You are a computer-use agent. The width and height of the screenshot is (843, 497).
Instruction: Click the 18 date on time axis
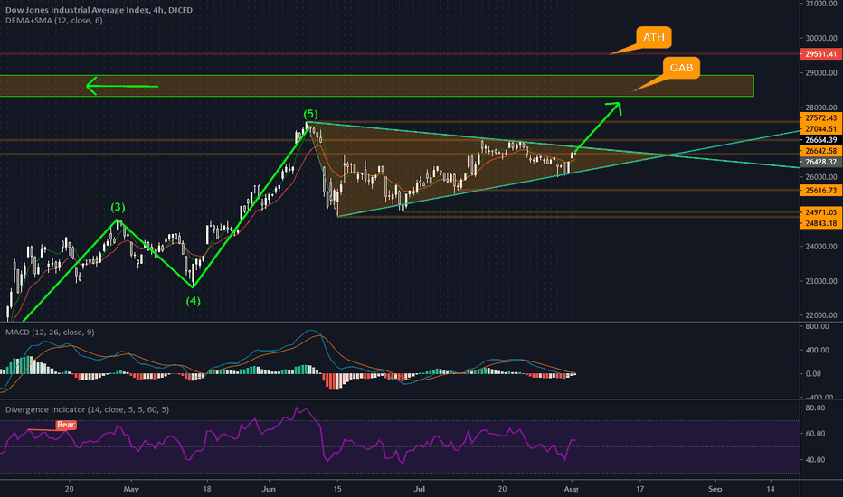(x=207, y=489)
